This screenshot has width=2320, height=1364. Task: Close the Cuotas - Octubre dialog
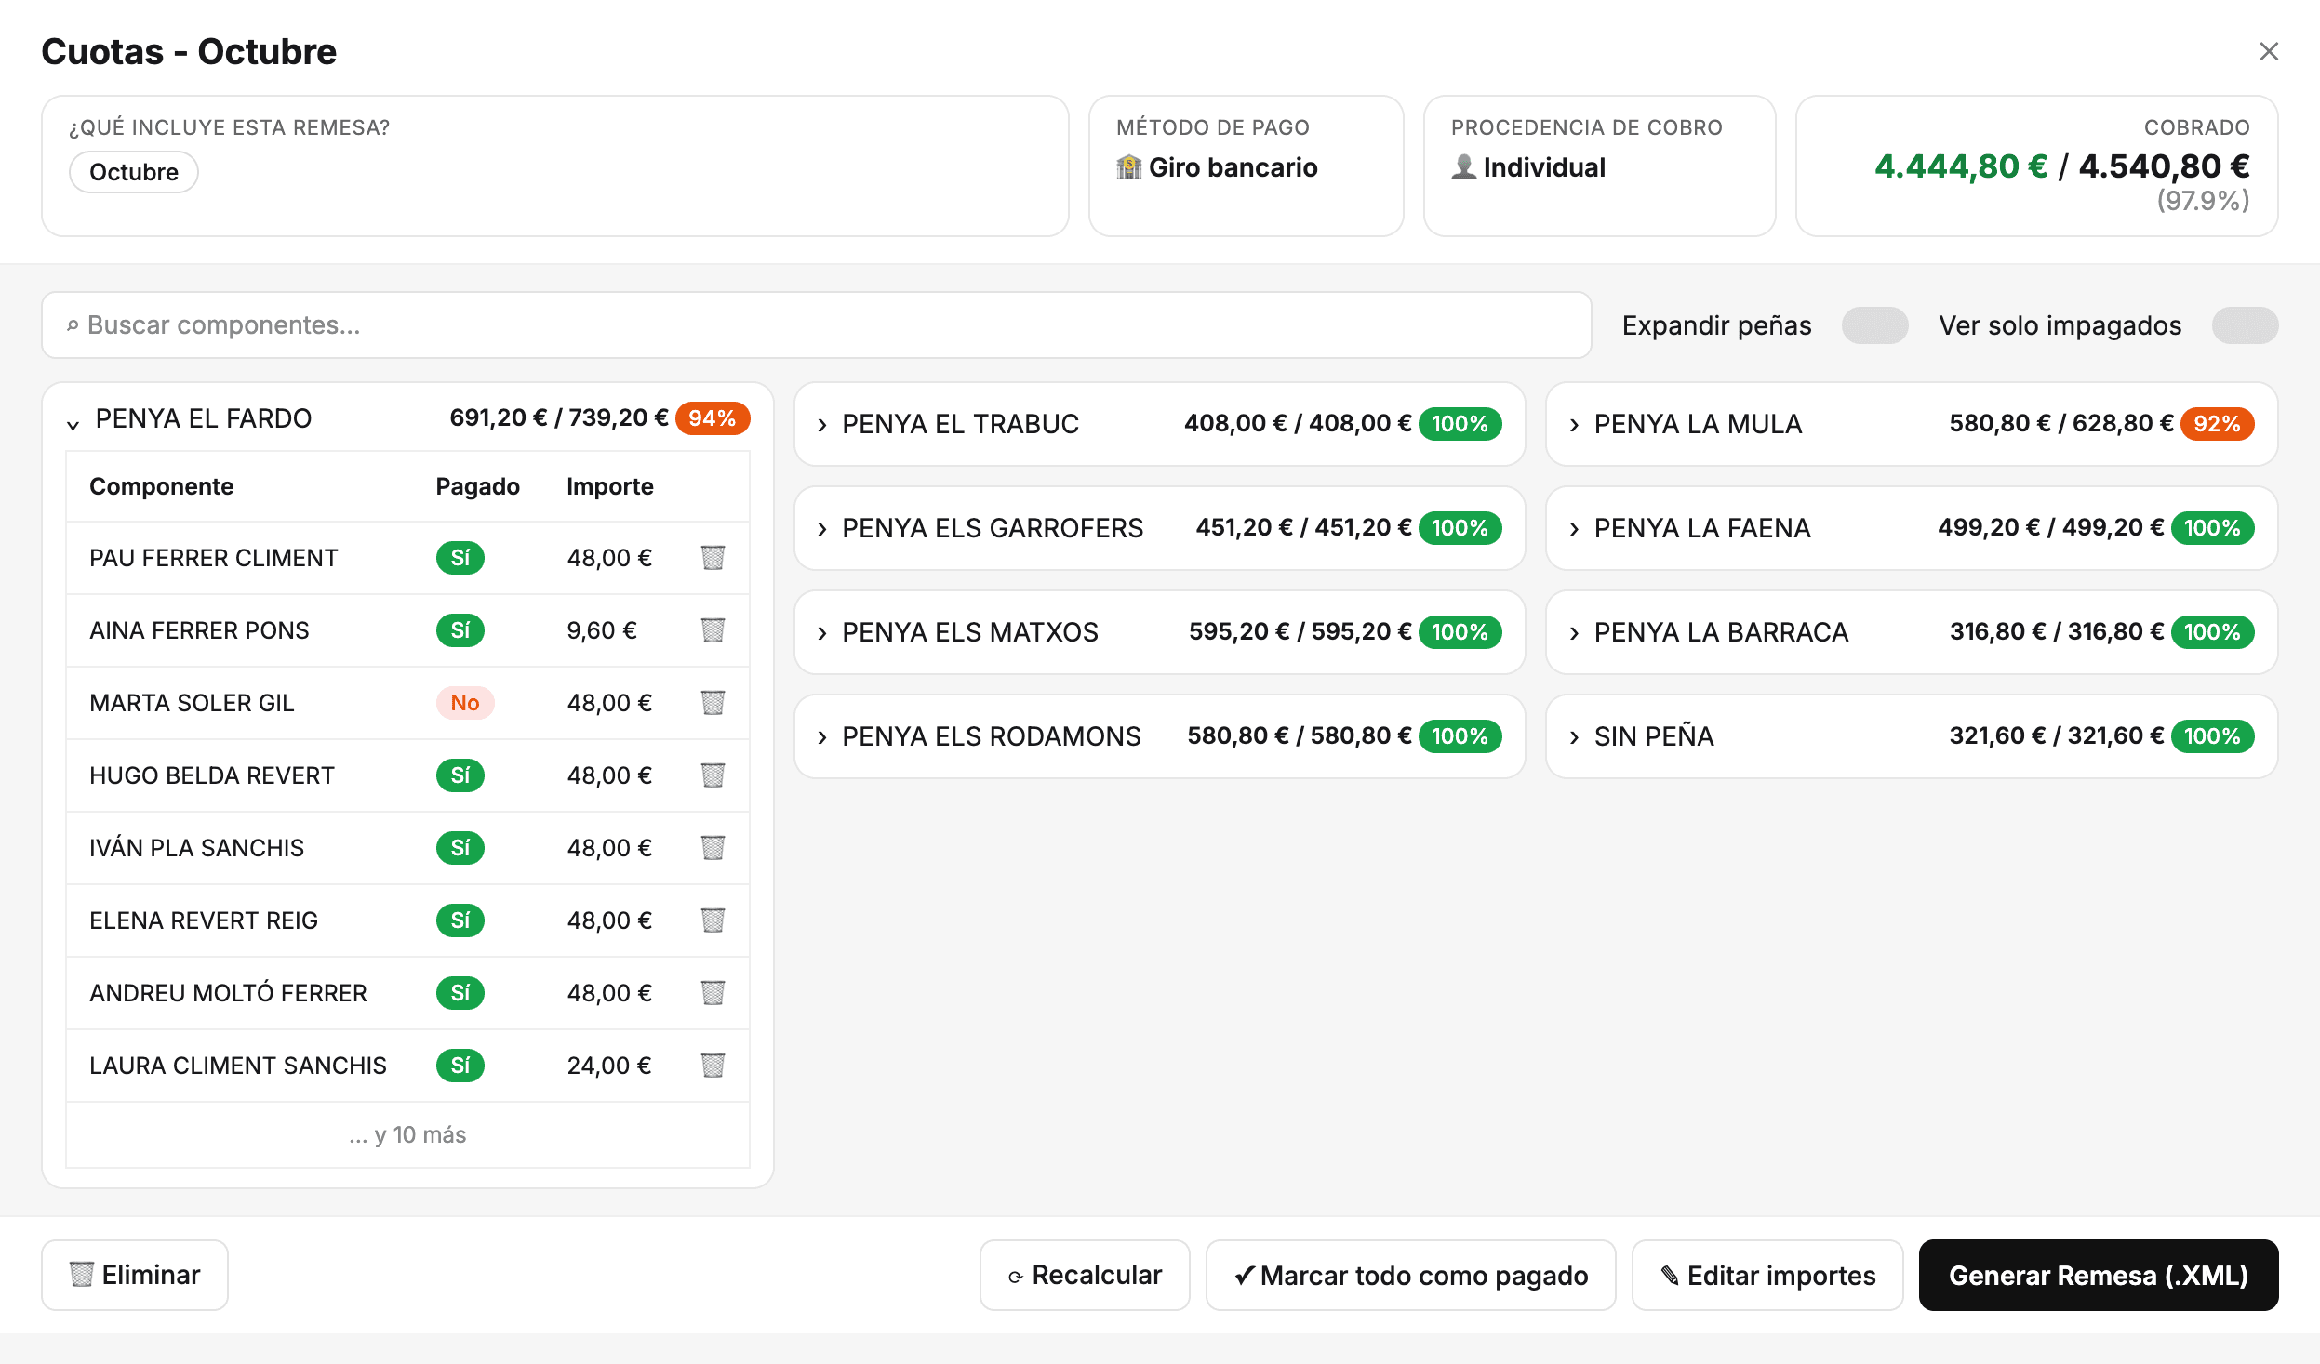click(2269, 51)
